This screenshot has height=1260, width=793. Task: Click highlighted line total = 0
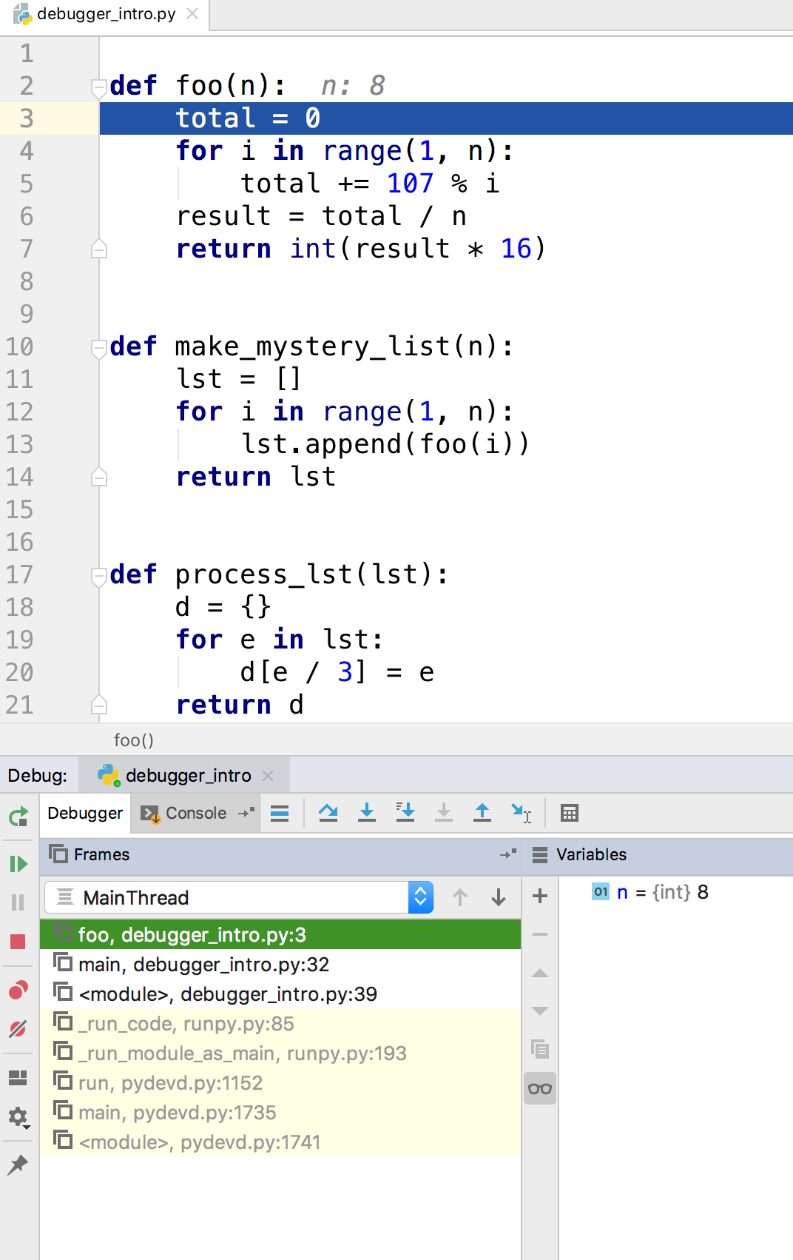coord(446,118)
